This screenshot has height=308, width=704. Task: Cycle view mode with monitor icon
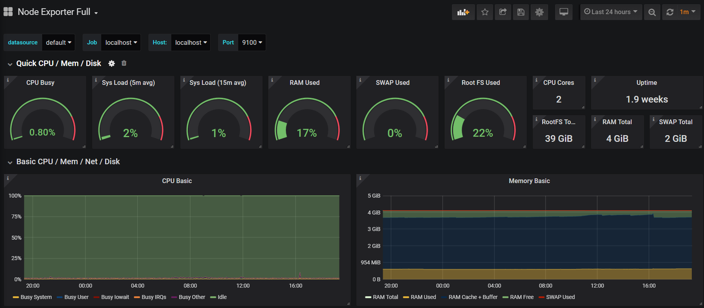tap(564, 12)
